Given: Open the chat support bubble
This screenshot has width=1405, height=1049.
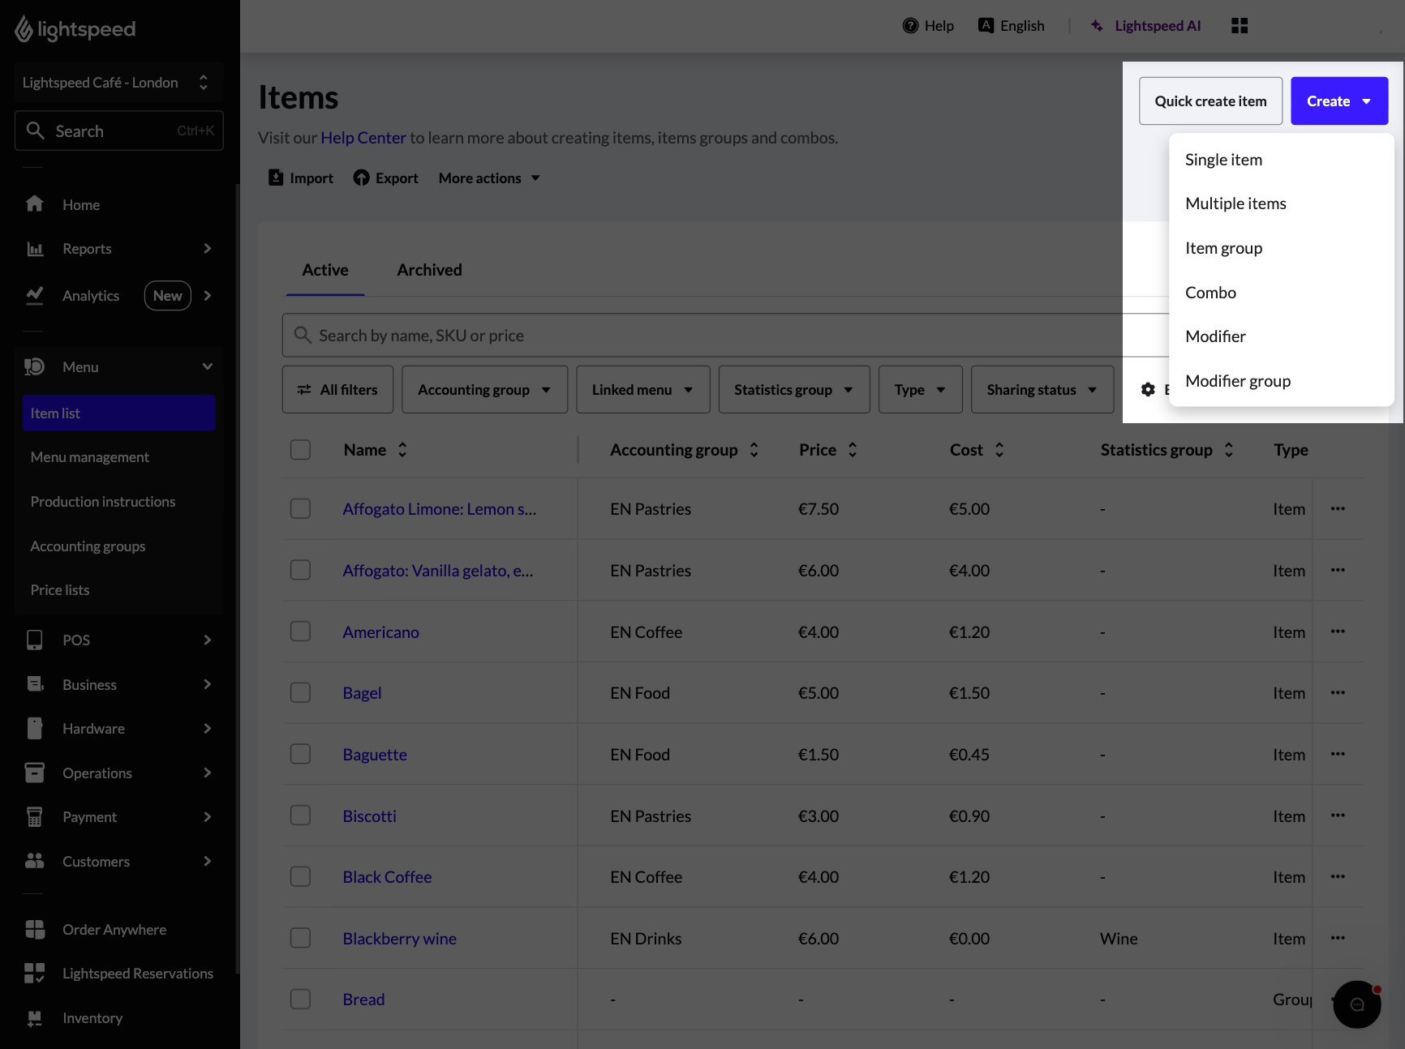Looking at the screenshot, I should pyautogui.click(x=1357, y=1004).
